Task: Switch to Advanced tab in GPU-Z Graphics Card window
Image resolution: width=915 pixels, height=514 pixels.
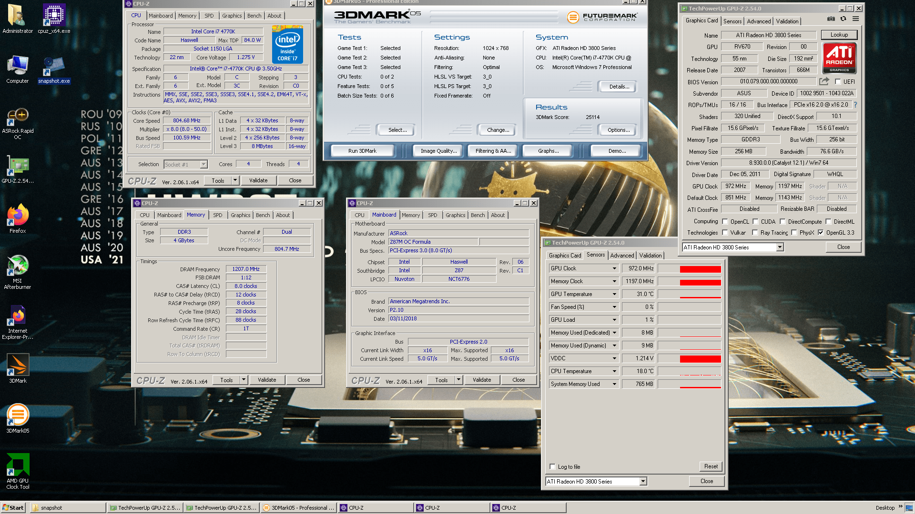Action: 759,21
